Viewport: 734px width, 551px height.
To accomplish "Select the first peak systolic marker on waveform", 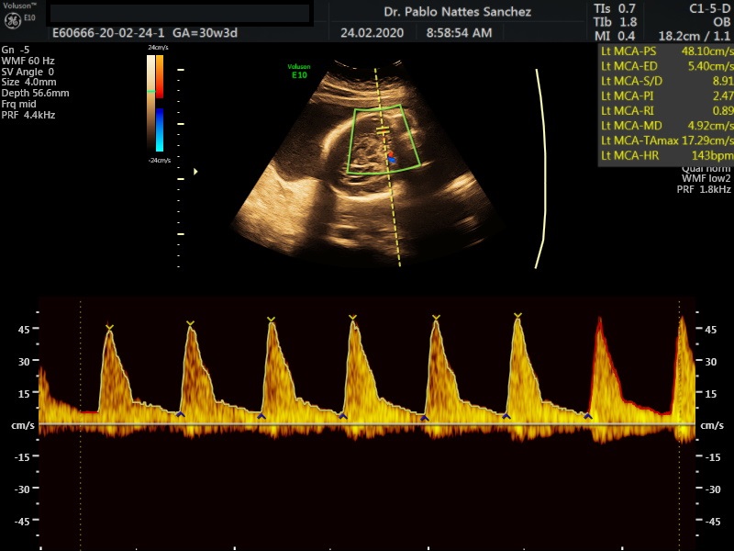I will (x=109, y=328).
